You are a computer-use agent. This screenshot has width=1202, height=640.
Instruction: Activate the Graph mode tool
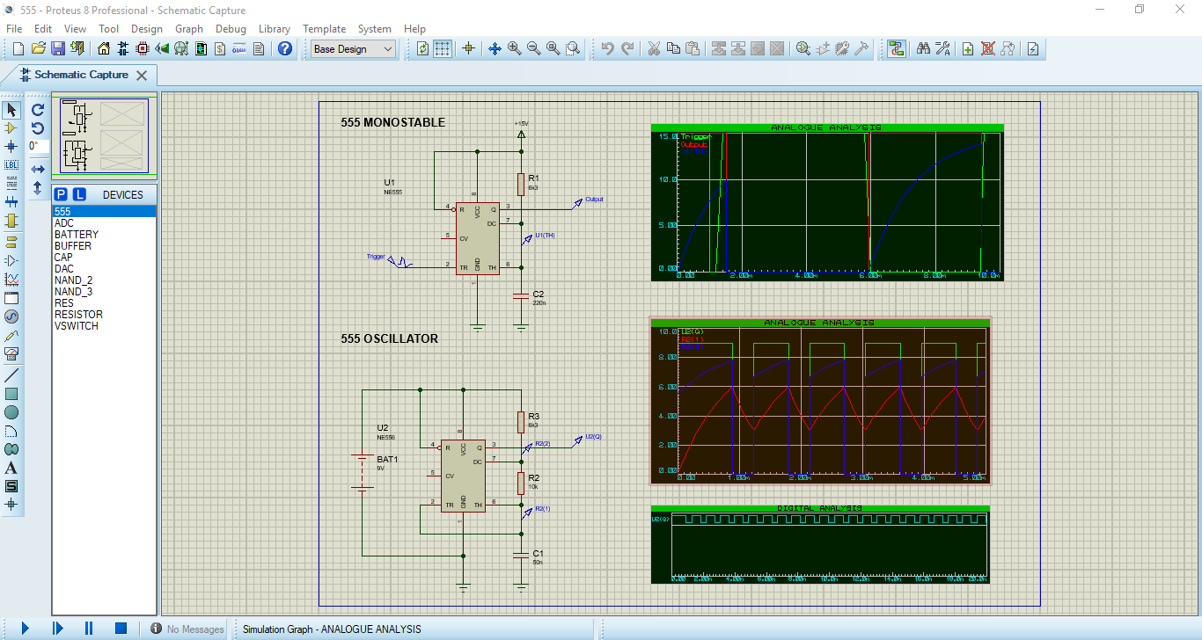11,280
